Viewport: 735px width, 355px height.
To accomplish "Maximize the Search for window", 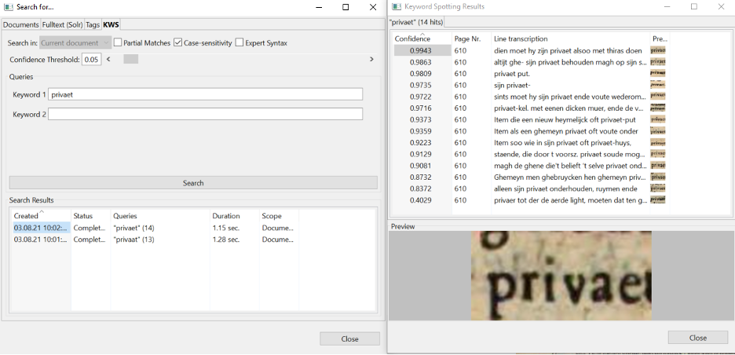I will pyautogui.click(x=346, y=7).
